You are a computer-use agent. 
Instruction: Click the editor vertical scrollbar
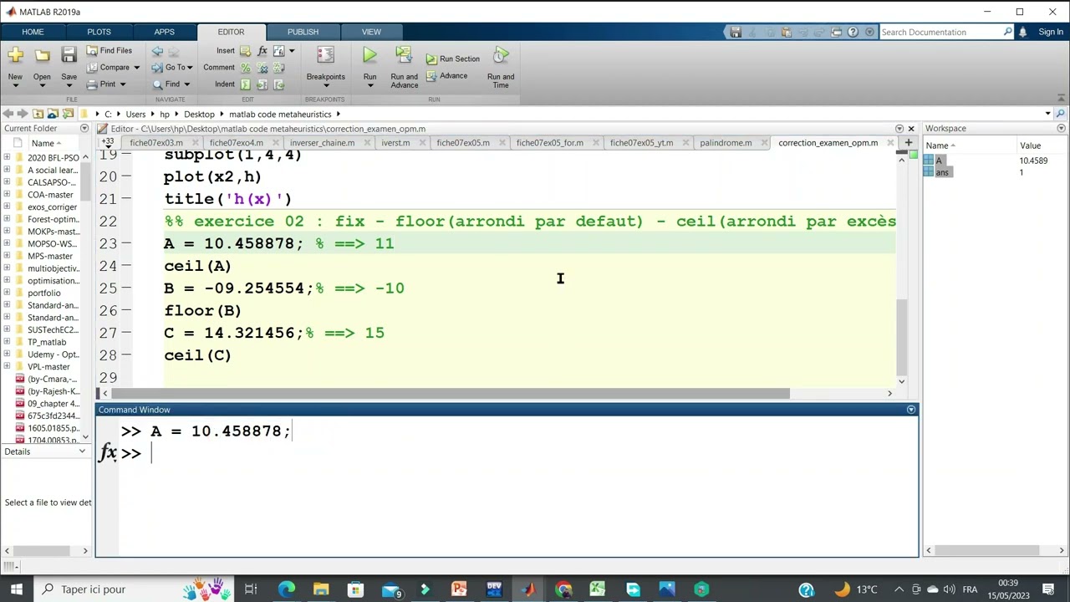click(x=901, y=336)
